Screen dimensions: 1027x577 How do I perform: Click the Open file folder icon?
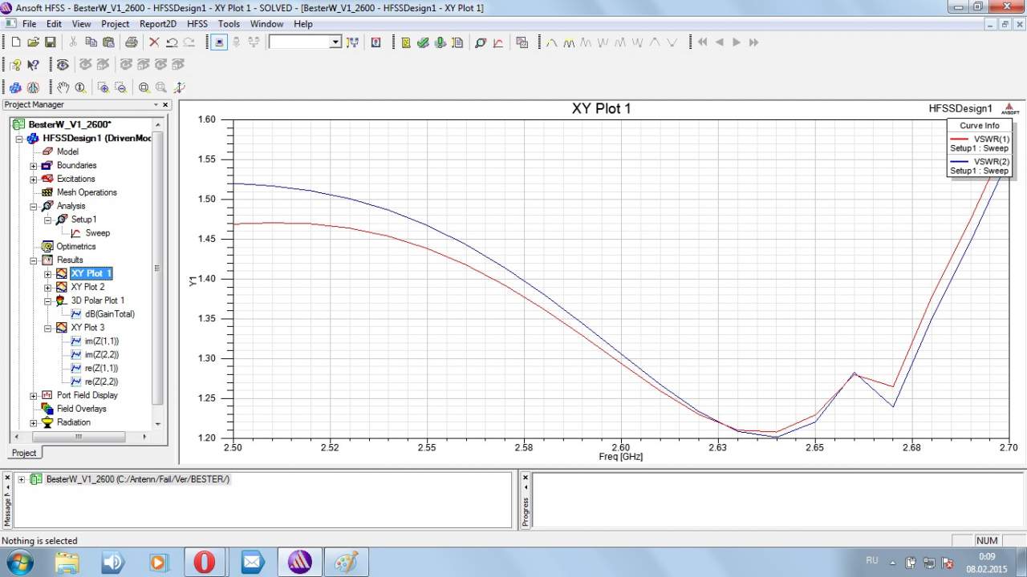point(33,42)
